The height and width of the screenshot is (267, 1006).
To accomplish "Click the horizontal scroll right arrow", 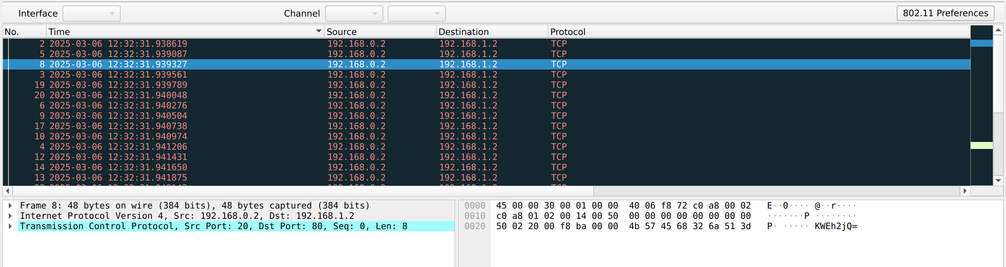I will point(964,191).
